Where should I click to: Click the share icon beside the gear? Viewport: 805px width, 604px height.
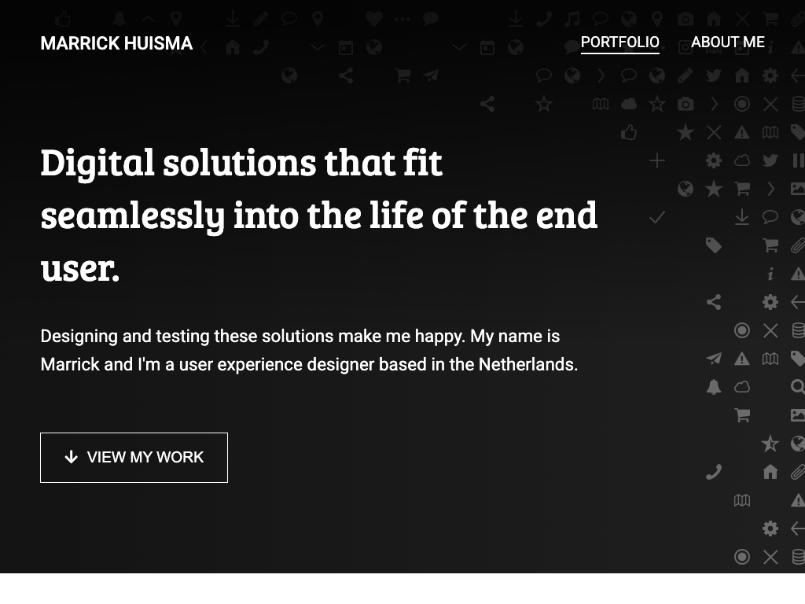coord(714,302)
